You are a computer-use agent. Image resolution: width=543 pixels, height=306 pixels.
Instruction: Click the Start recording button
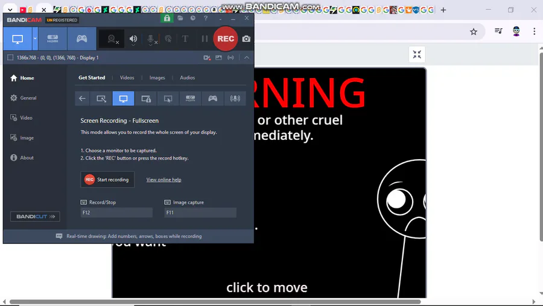(107, 180)
